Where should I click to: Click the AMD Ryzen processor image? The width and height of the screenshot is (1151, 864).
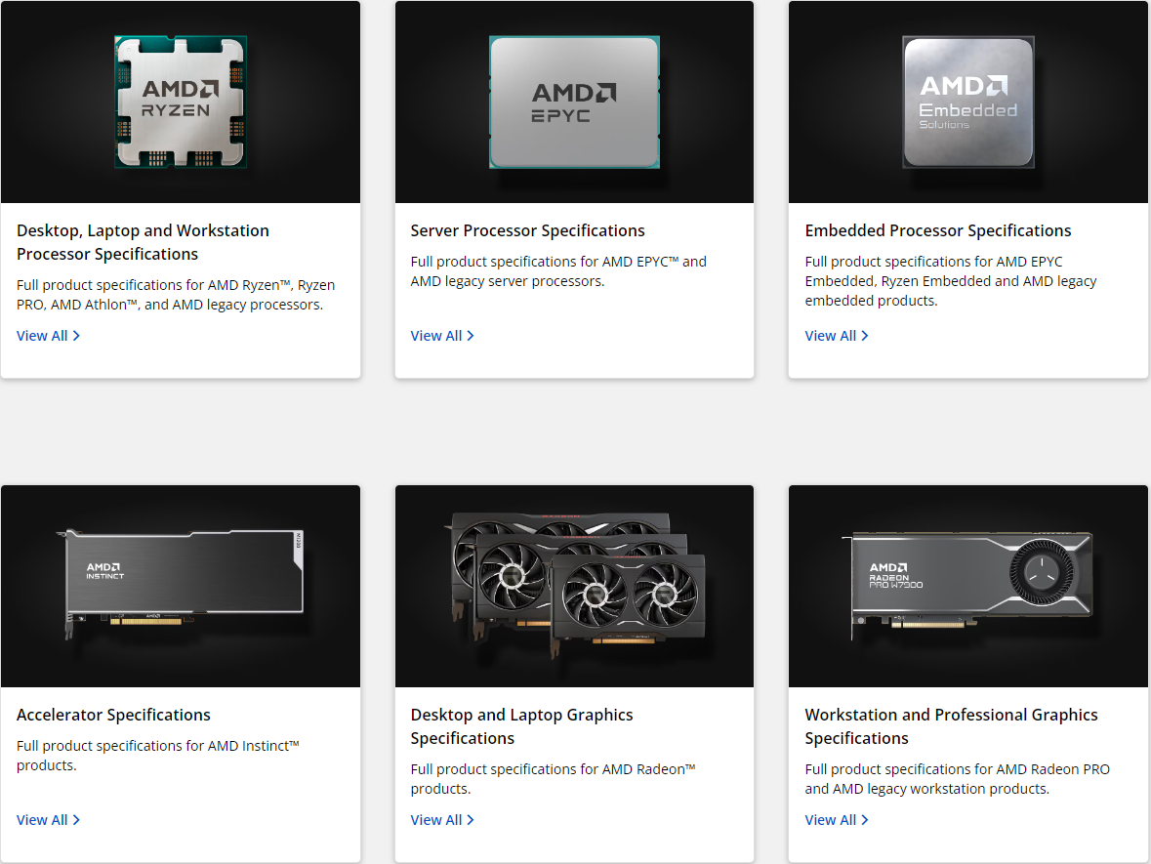pyautogui.click(x=181, y=103)
